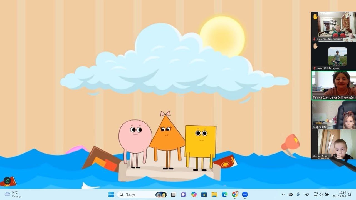Open Microsoft Store from the taskbar
The width and height of the screenshot is (356, 200).
[204, 194]
